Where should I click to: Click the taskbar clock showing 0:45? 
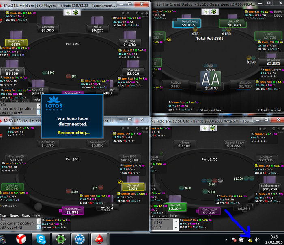pyautogui.click(x=274, y=237)
